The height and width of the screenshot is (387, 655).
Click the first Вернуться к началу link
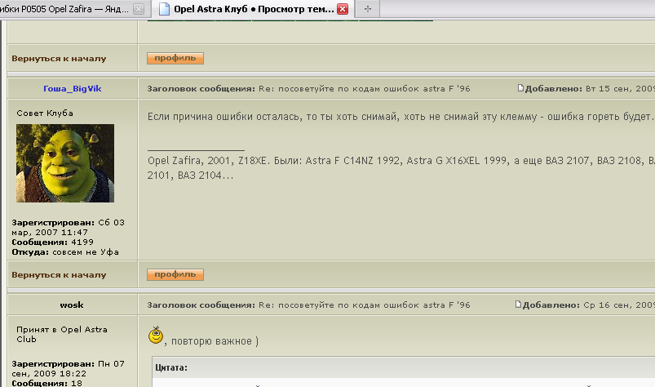coord(59,59)
